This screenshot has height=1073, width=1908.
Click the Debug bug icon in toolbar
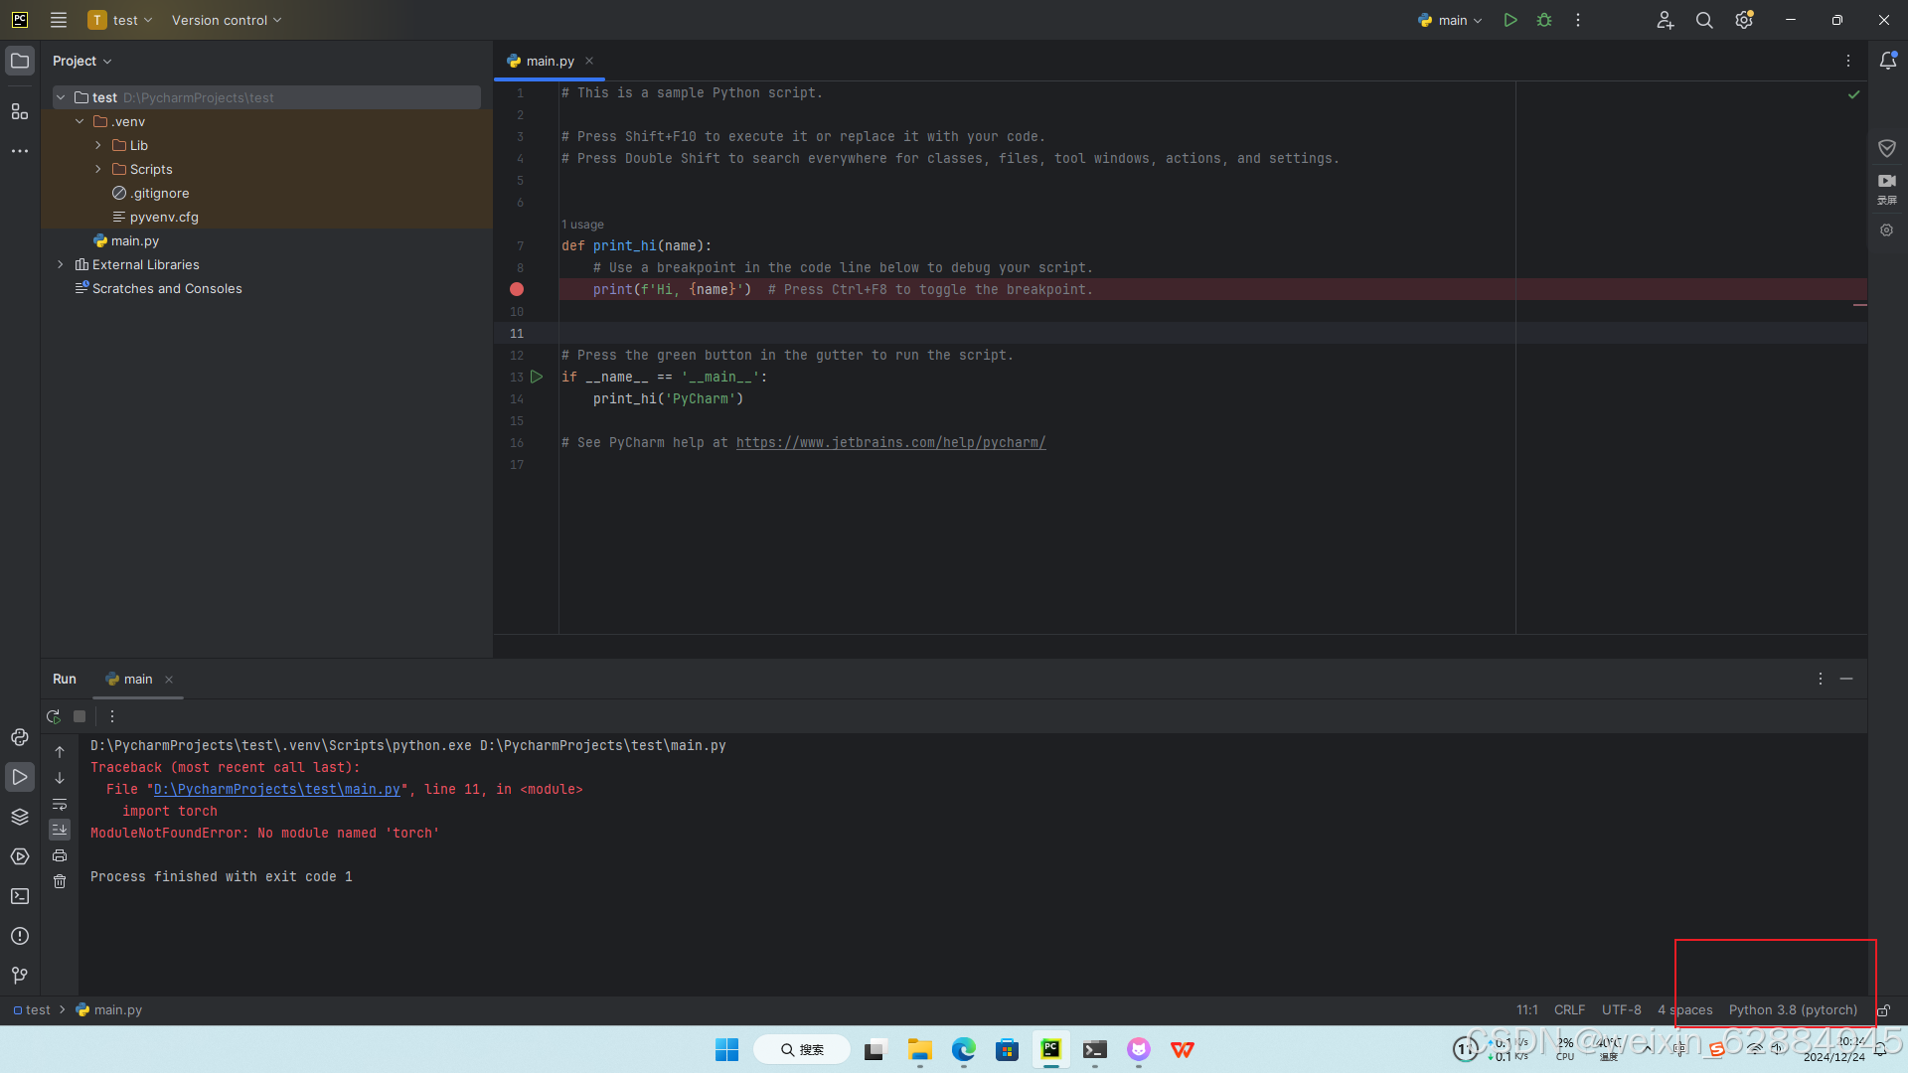(1544, 20)
